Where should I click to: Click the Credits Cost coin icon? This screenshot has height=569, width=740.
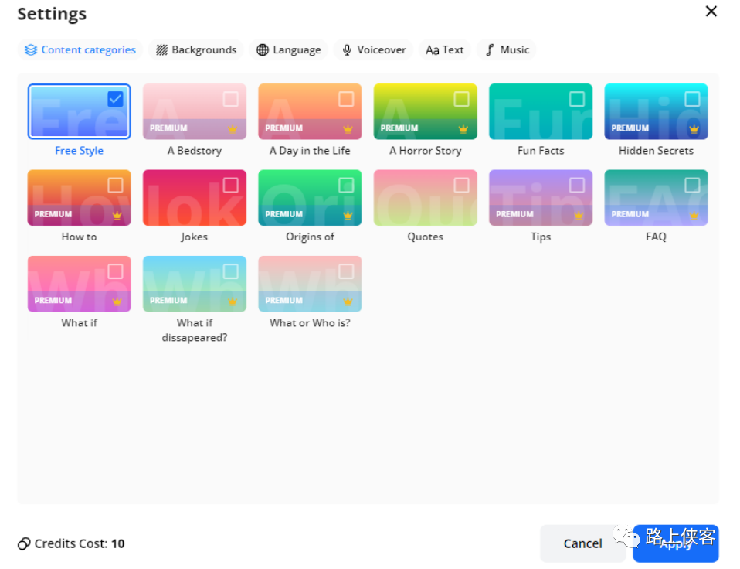click(24, 543)
